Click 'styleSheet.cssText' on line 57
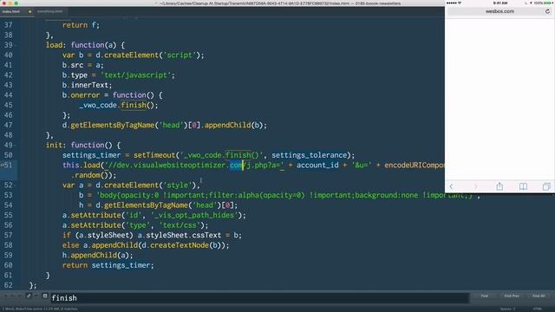The height and width of the screenshot is (312, 555). click(184, 235)
